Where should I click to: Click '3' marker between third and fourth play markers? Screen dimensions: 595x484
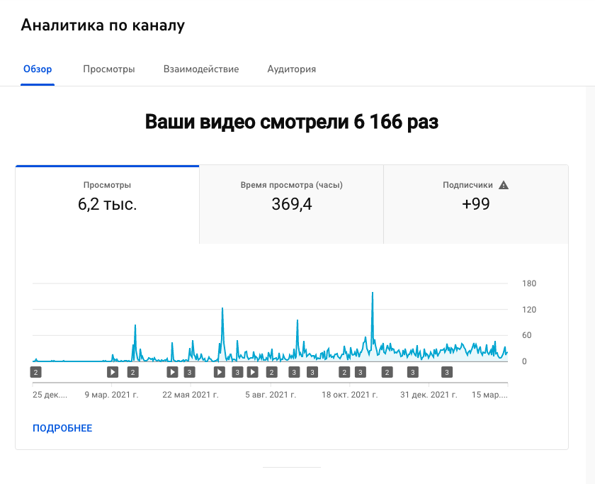tap(237, 373)
